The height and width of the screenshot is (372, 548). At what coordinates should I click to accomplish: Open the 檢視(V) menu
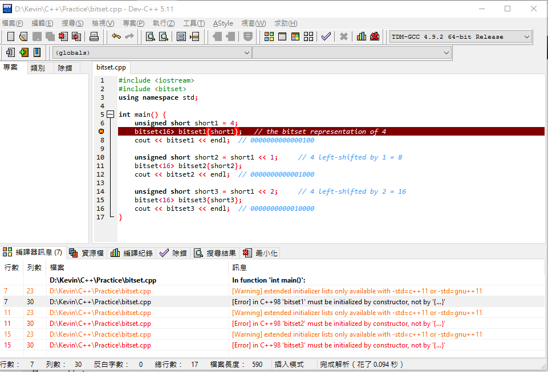pos(103,23)
